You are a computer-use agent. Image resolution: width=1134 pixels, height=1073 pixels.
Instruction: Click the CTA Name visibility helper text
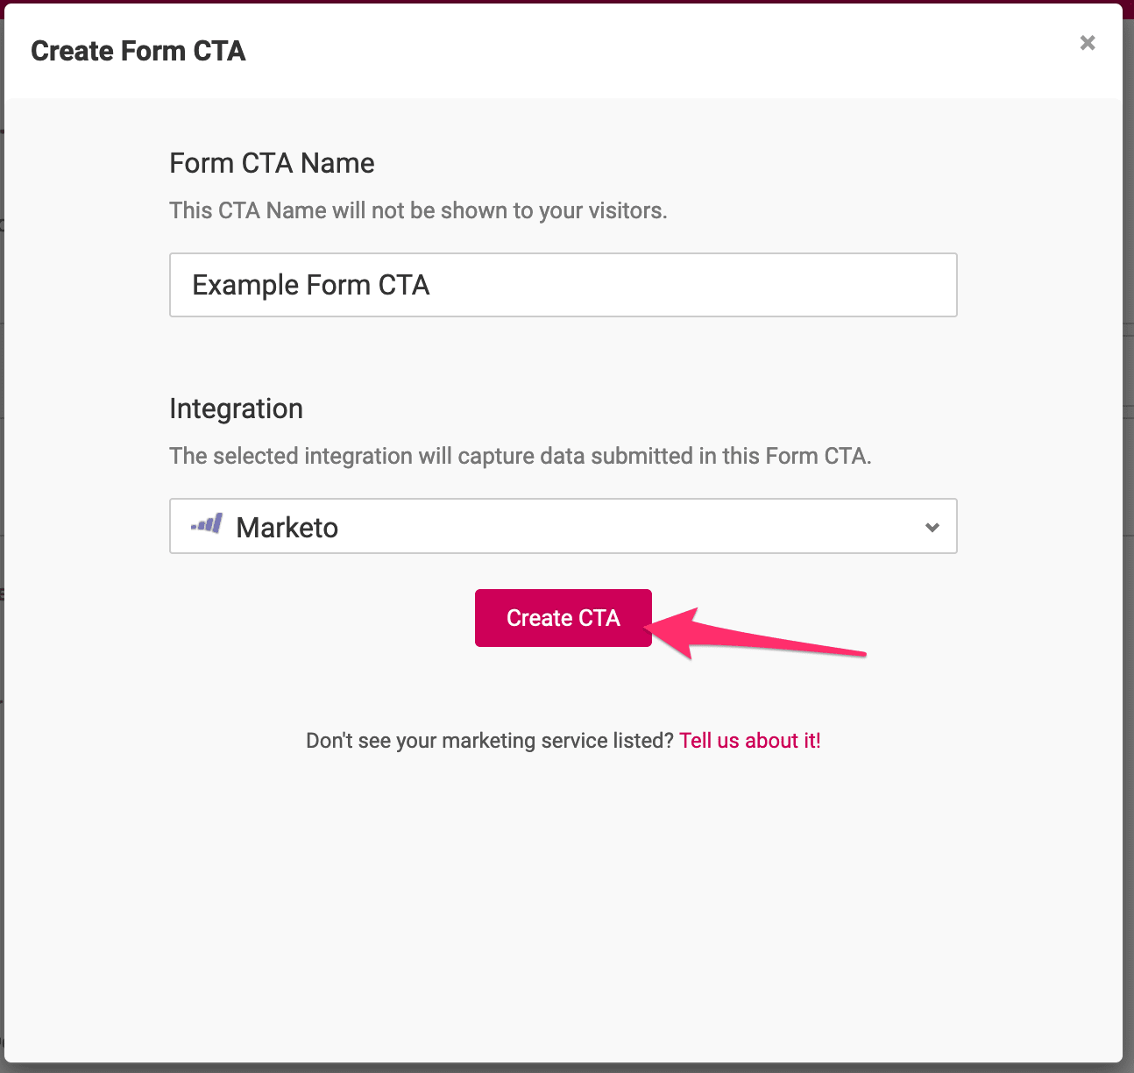(x=418, y=210)
